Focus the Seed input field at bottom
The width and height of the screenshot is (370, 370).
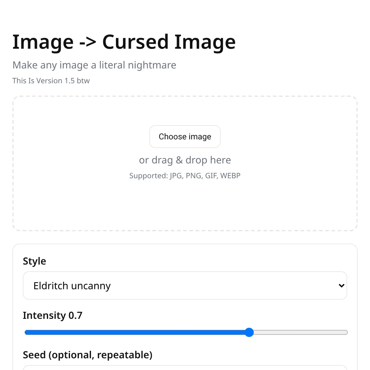185,368
